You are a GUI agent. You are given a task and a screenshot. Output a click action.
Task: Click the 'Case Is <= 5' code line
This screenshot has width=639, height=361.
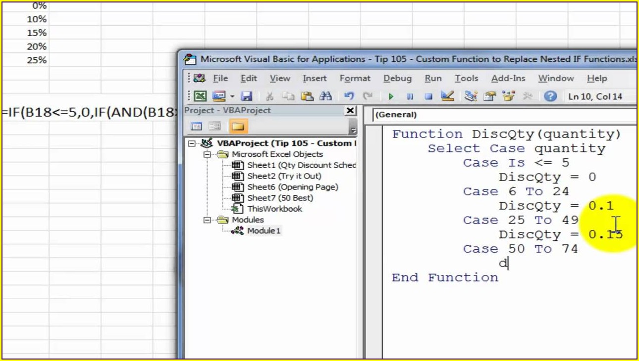click(x=516, y=163)
